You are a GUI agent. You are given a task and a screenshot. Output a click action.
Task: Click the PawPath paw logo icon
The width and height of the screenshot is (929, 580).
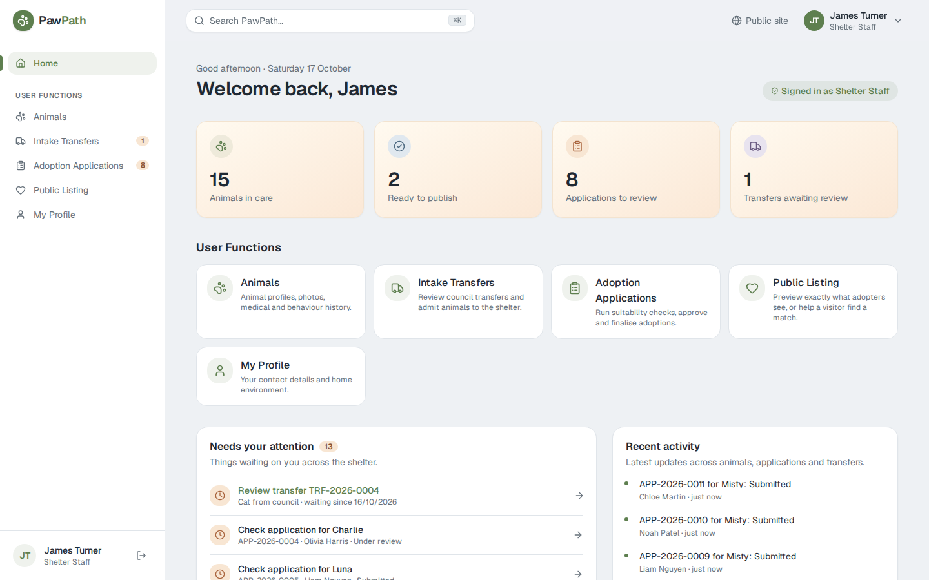pyautogui.click(x=23, y=21)
